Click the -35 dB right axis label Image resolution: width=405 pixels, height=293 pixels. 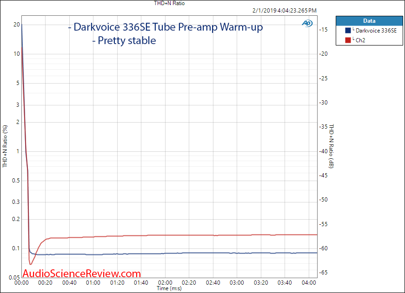(x=323, y=127)
